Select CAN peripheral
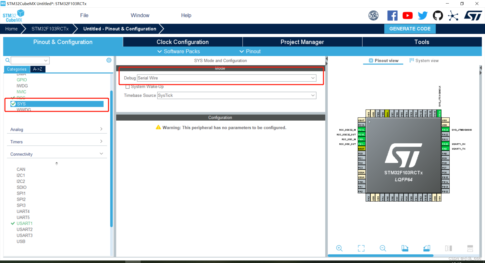This screenshot has width=485, height=263. [x=21, y=169]
